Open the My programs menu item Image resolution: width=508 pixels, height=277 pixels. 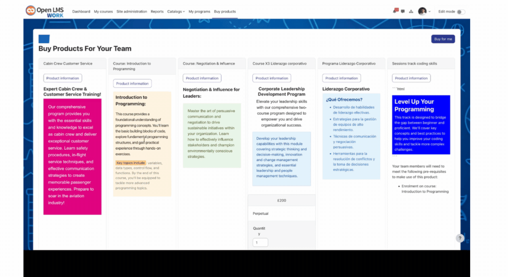(x=199, y=12)
